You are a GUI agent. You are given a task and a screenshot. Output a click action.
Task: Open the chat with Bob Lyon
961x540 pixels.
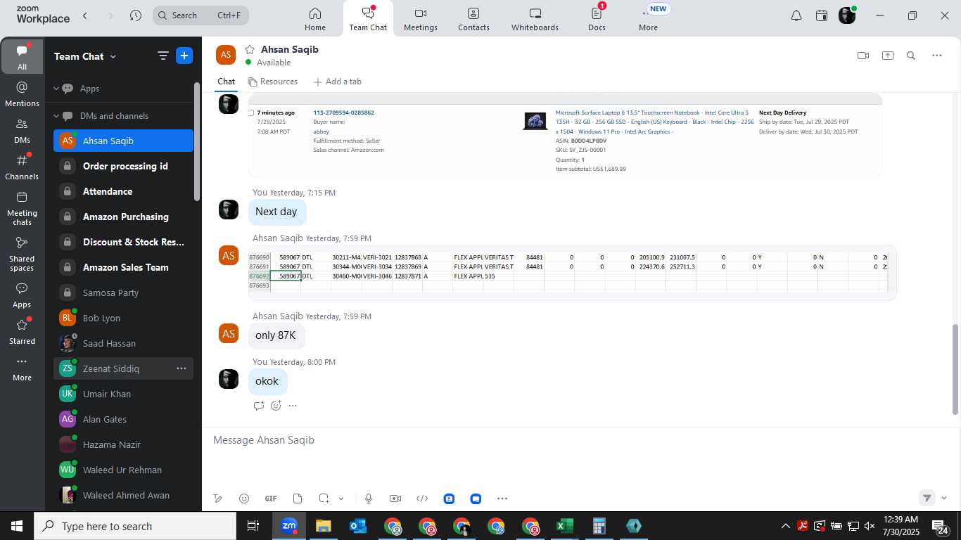(123, 318)
